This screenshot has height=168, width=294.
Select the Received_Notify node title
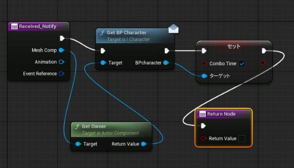click(x=38, y=26)
